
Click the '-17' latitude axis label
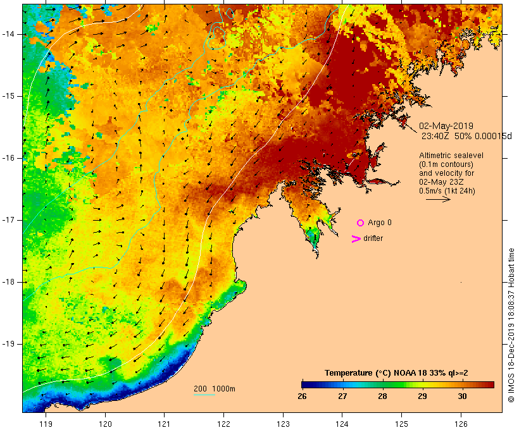pyautogui.click(x=8, y=220)
